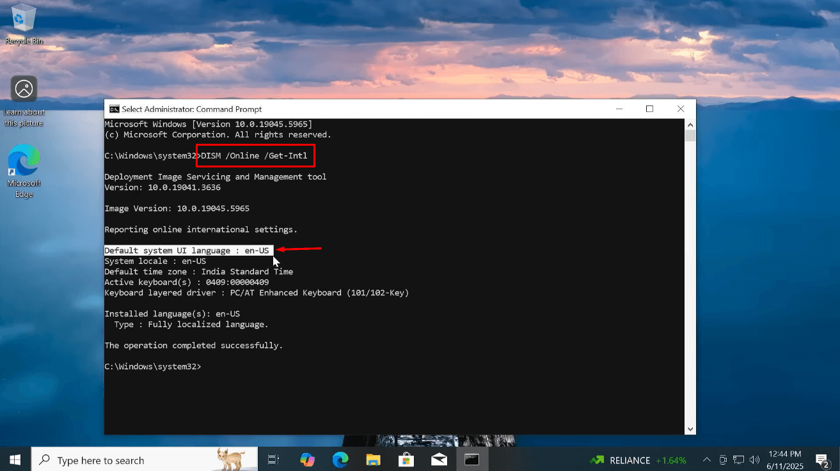Click the network icon in the system tray

click(x=738, y=459)
